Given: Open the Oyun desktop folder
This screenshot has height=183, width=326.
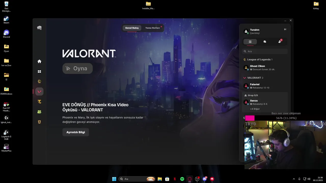Looking at the screenshot, I should click(6, 48).
